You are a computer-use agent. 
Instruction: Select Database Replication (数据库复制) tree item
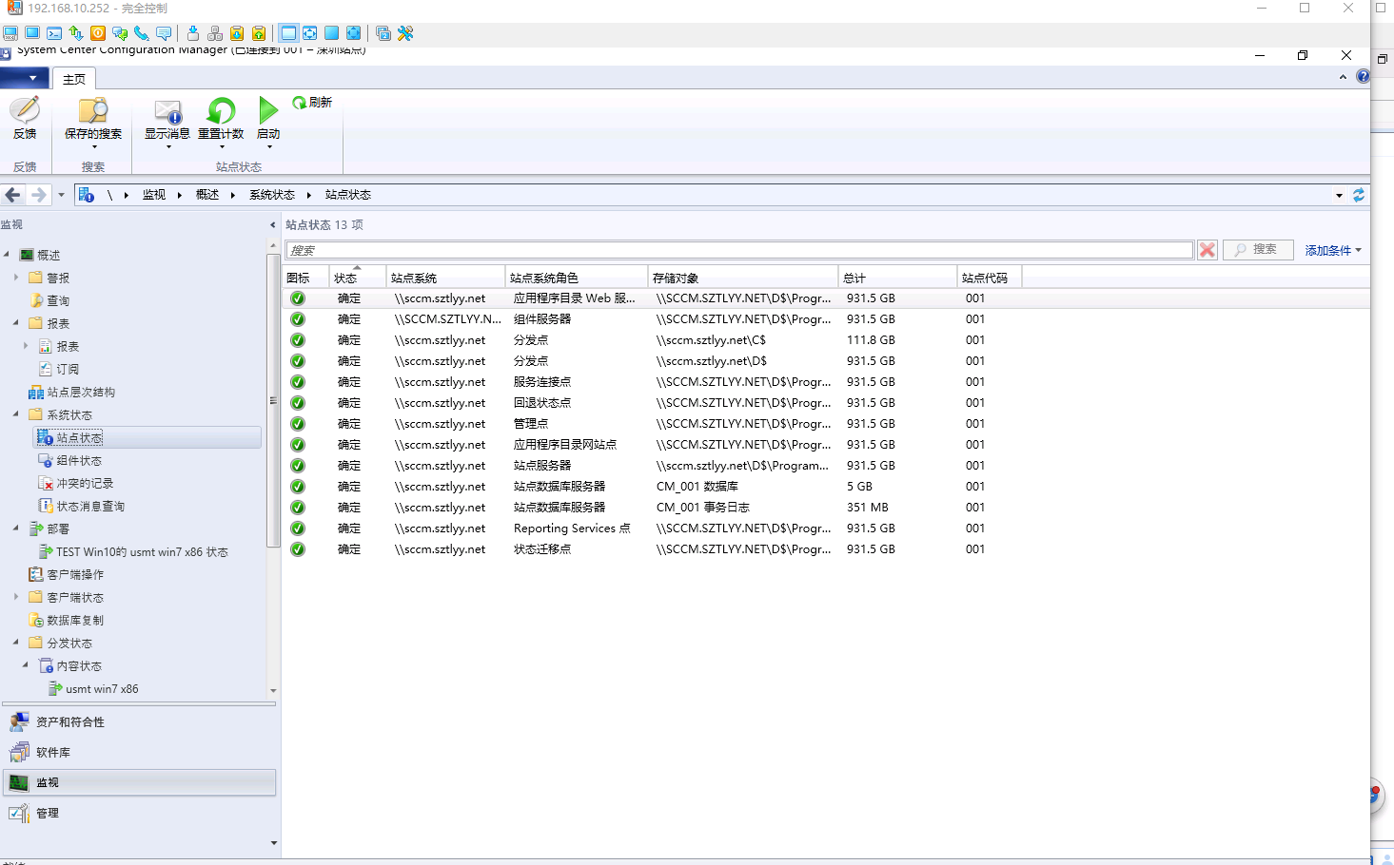[x=67, y=620]
